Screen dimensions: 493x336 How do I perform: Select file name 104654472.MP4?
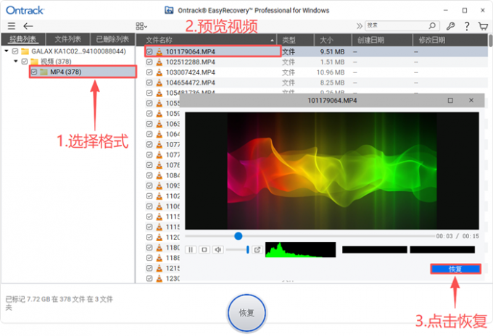coord(191,83)
